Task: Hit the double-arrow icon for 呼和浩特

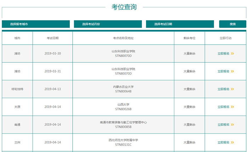Action: 232,89
